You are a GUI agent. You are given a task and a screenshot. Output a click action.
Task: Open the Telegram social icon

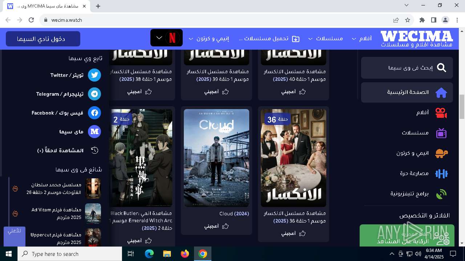click(94, 94)
